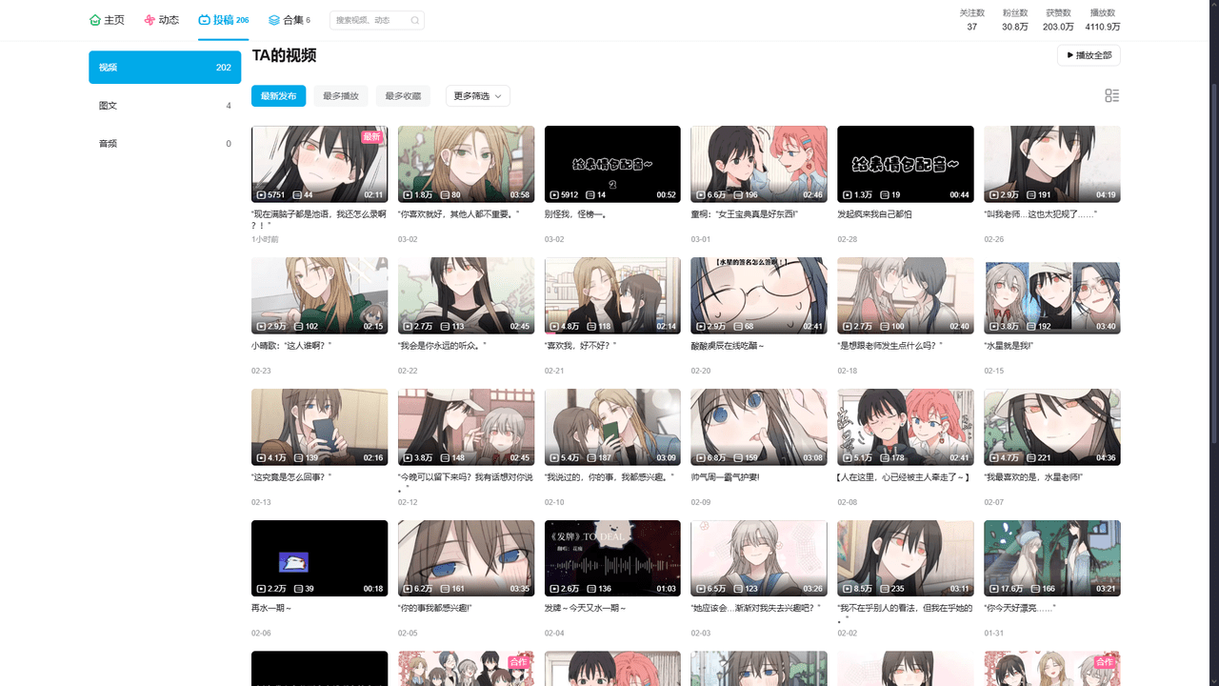Open title 童桐：“女王宝典真是好东西!”
This screenshot has width=1219, height=686.
pos(745,214)
